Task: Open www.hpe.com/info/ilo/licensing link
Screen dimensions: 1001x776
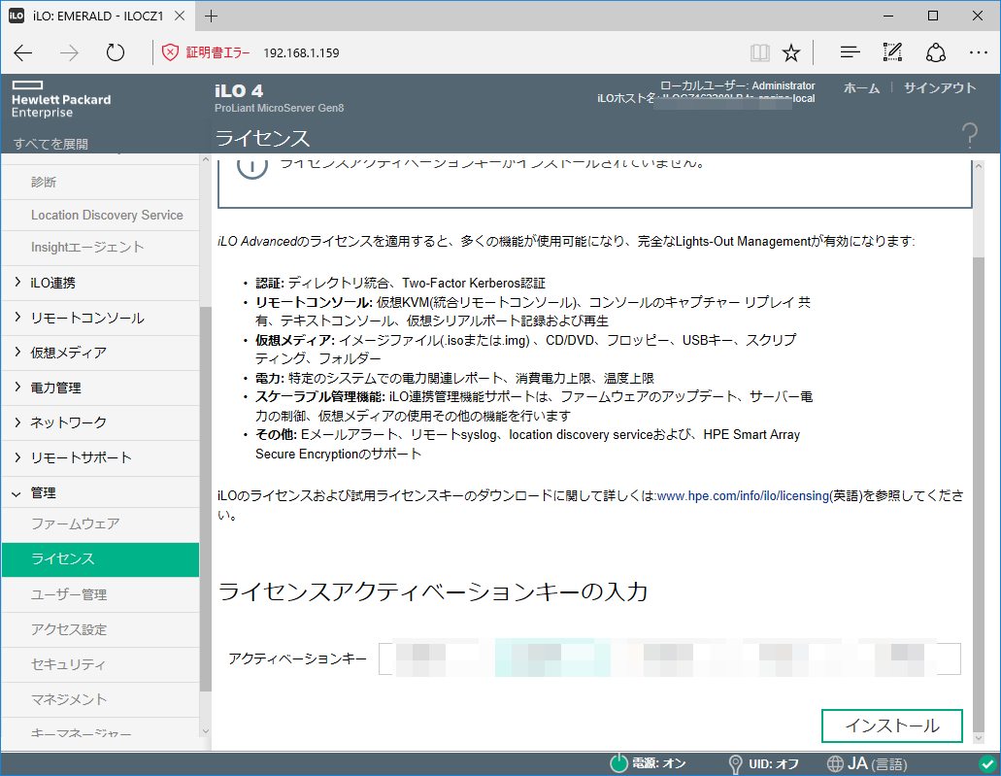Action: pyautogui.click(x=743, y=495)
